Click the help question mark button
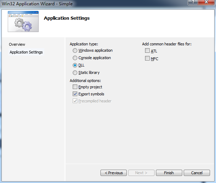This screenshot has height=183, width=216. (193, 2)
